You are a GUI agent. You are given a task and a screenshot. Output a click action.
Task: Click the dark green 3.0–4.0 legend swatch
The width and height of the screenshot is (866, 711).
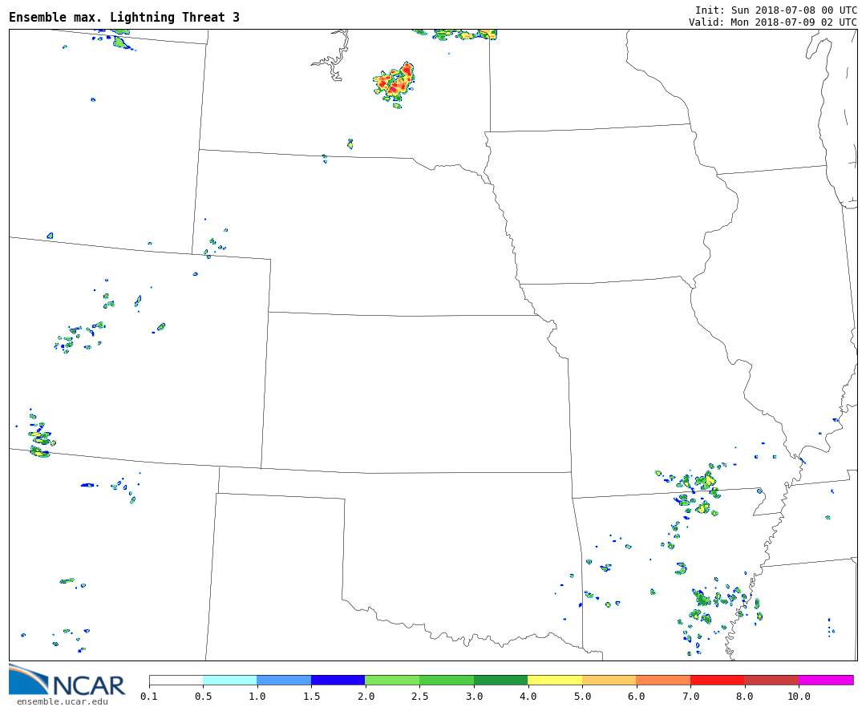500,680
